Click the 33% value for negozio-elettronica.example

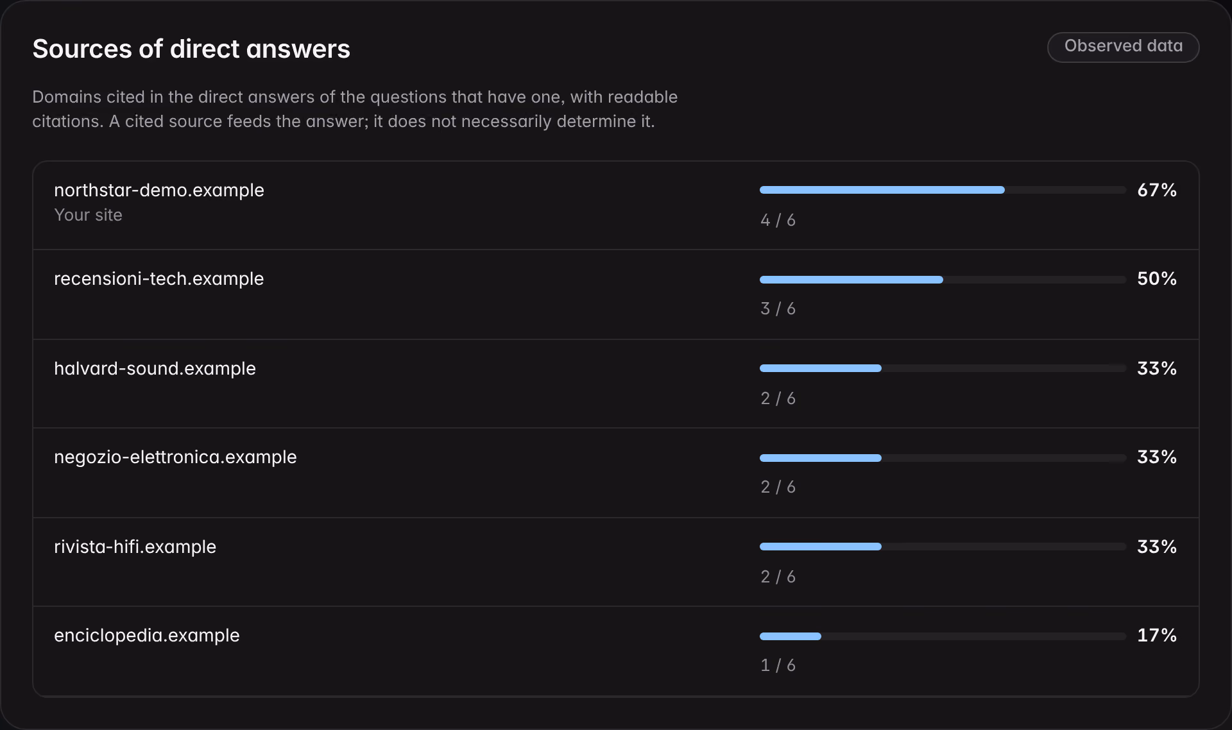(x=1157, y=457)
